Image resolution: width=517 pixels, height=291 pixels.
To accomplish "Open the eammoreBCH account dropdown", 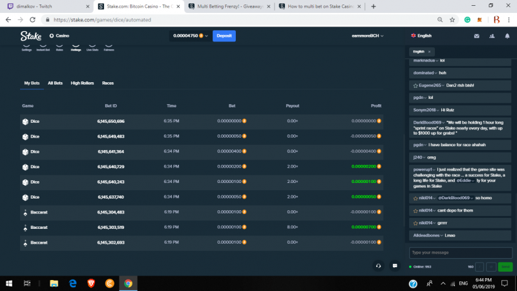I will tap(367, 36).
